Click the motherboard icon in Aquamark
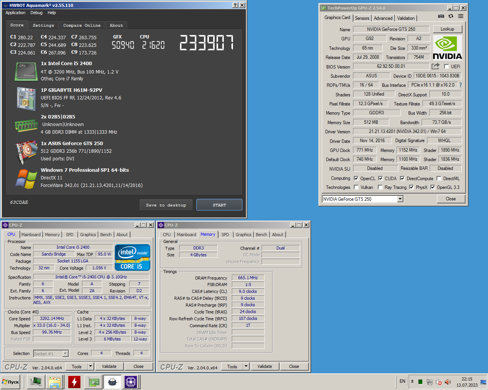The image size is (488, 390). click(x=26, y=99)
